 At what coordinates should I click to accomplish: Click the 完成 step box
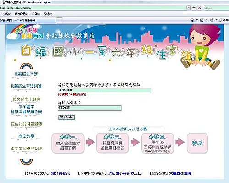point(197,143)
